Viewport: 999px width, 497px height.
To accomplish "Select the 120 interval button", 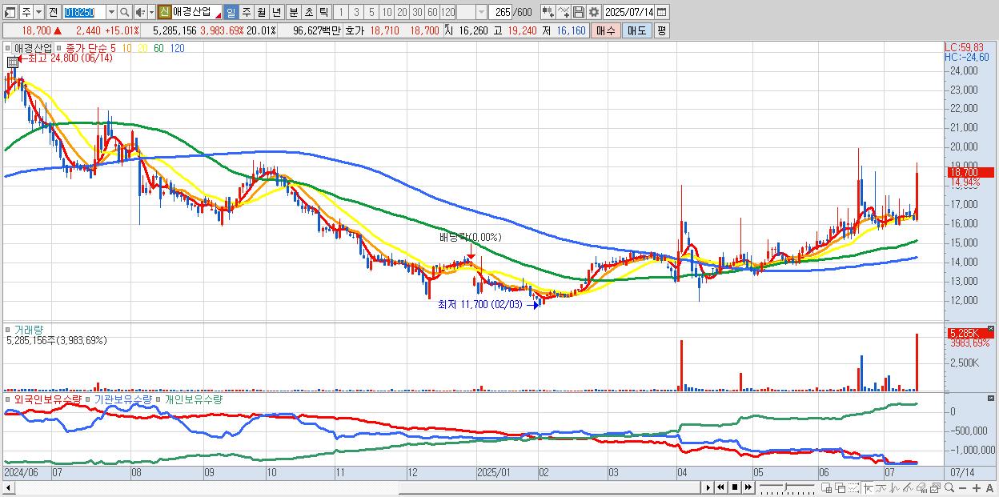I will click(447, 12).
